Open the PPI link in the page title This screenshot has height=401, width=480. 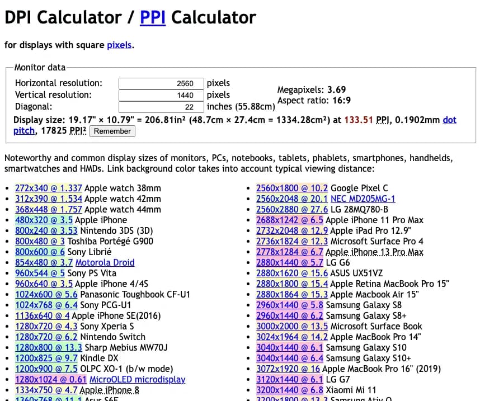(x=152, y=17)
